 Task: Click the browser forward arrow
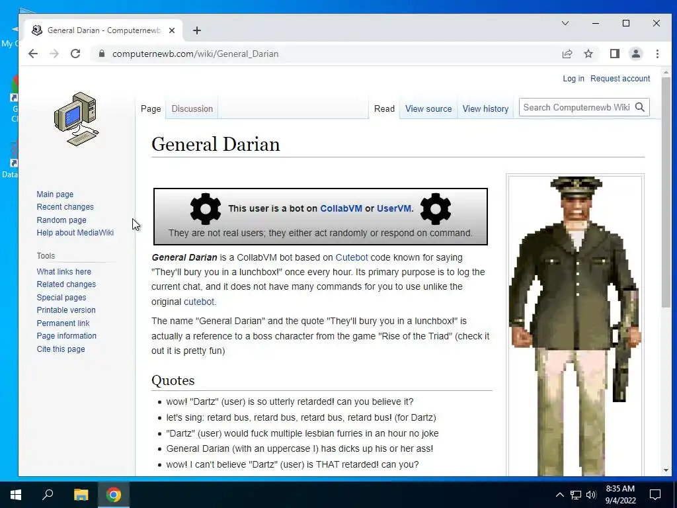pyautogui.click(x=54, y=54)
